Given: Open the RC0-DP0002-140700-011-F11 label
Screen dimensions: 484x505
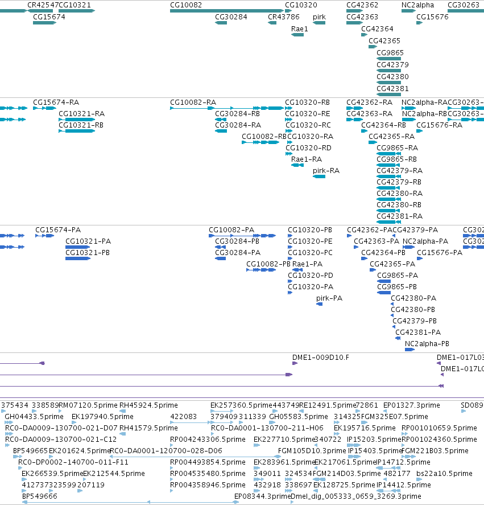Looking at the screenshot, I should click(x=73, y=462).
